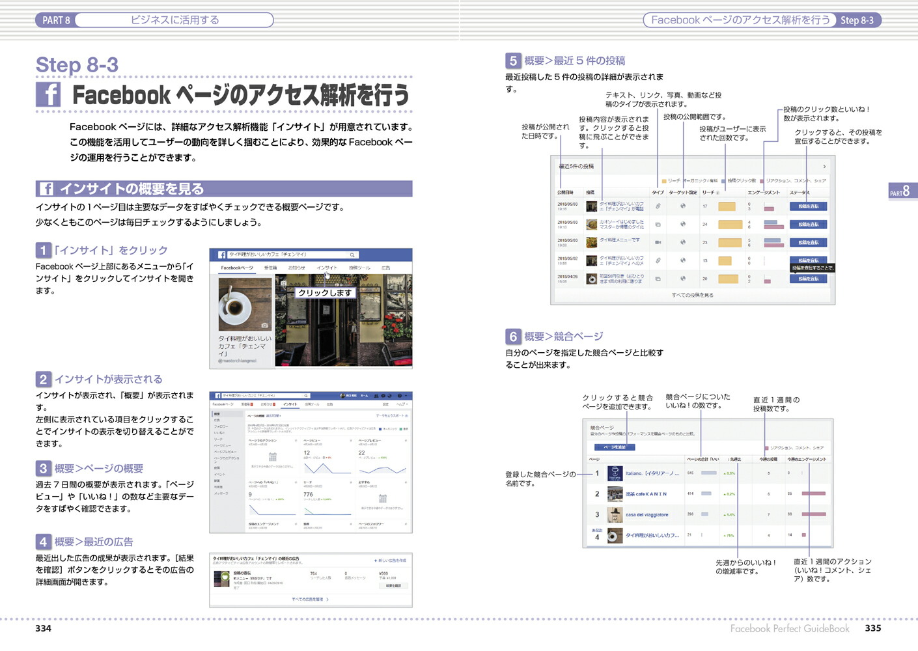Click the 新しい広告を作成 link
Viewport: 918px width, 651px height.
click(x=393, y=561)
